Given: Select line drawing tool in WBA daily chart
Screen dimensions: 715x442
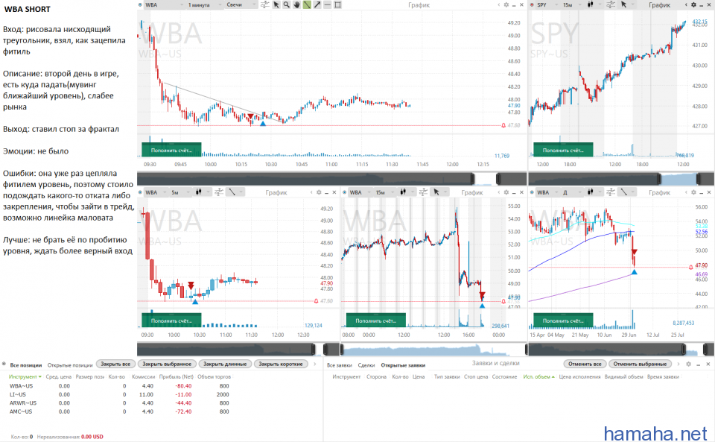Looking at the screenshot, I should (x=623, y=192).
